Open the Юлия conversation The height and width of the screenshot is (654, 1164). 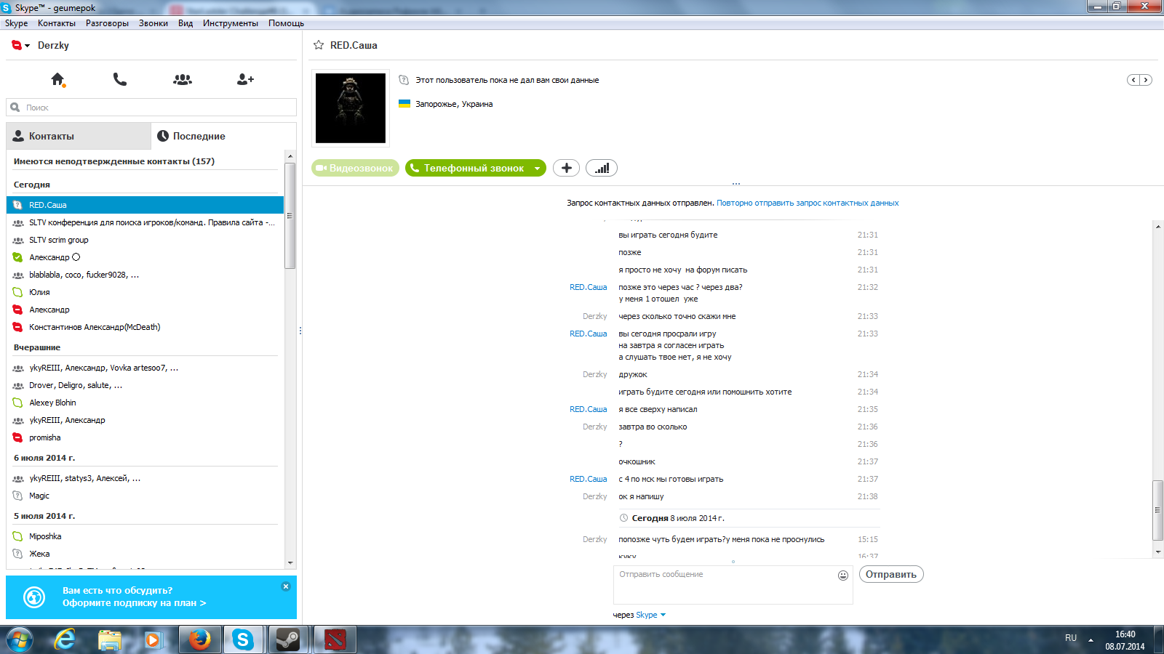(x=145, y=292)
